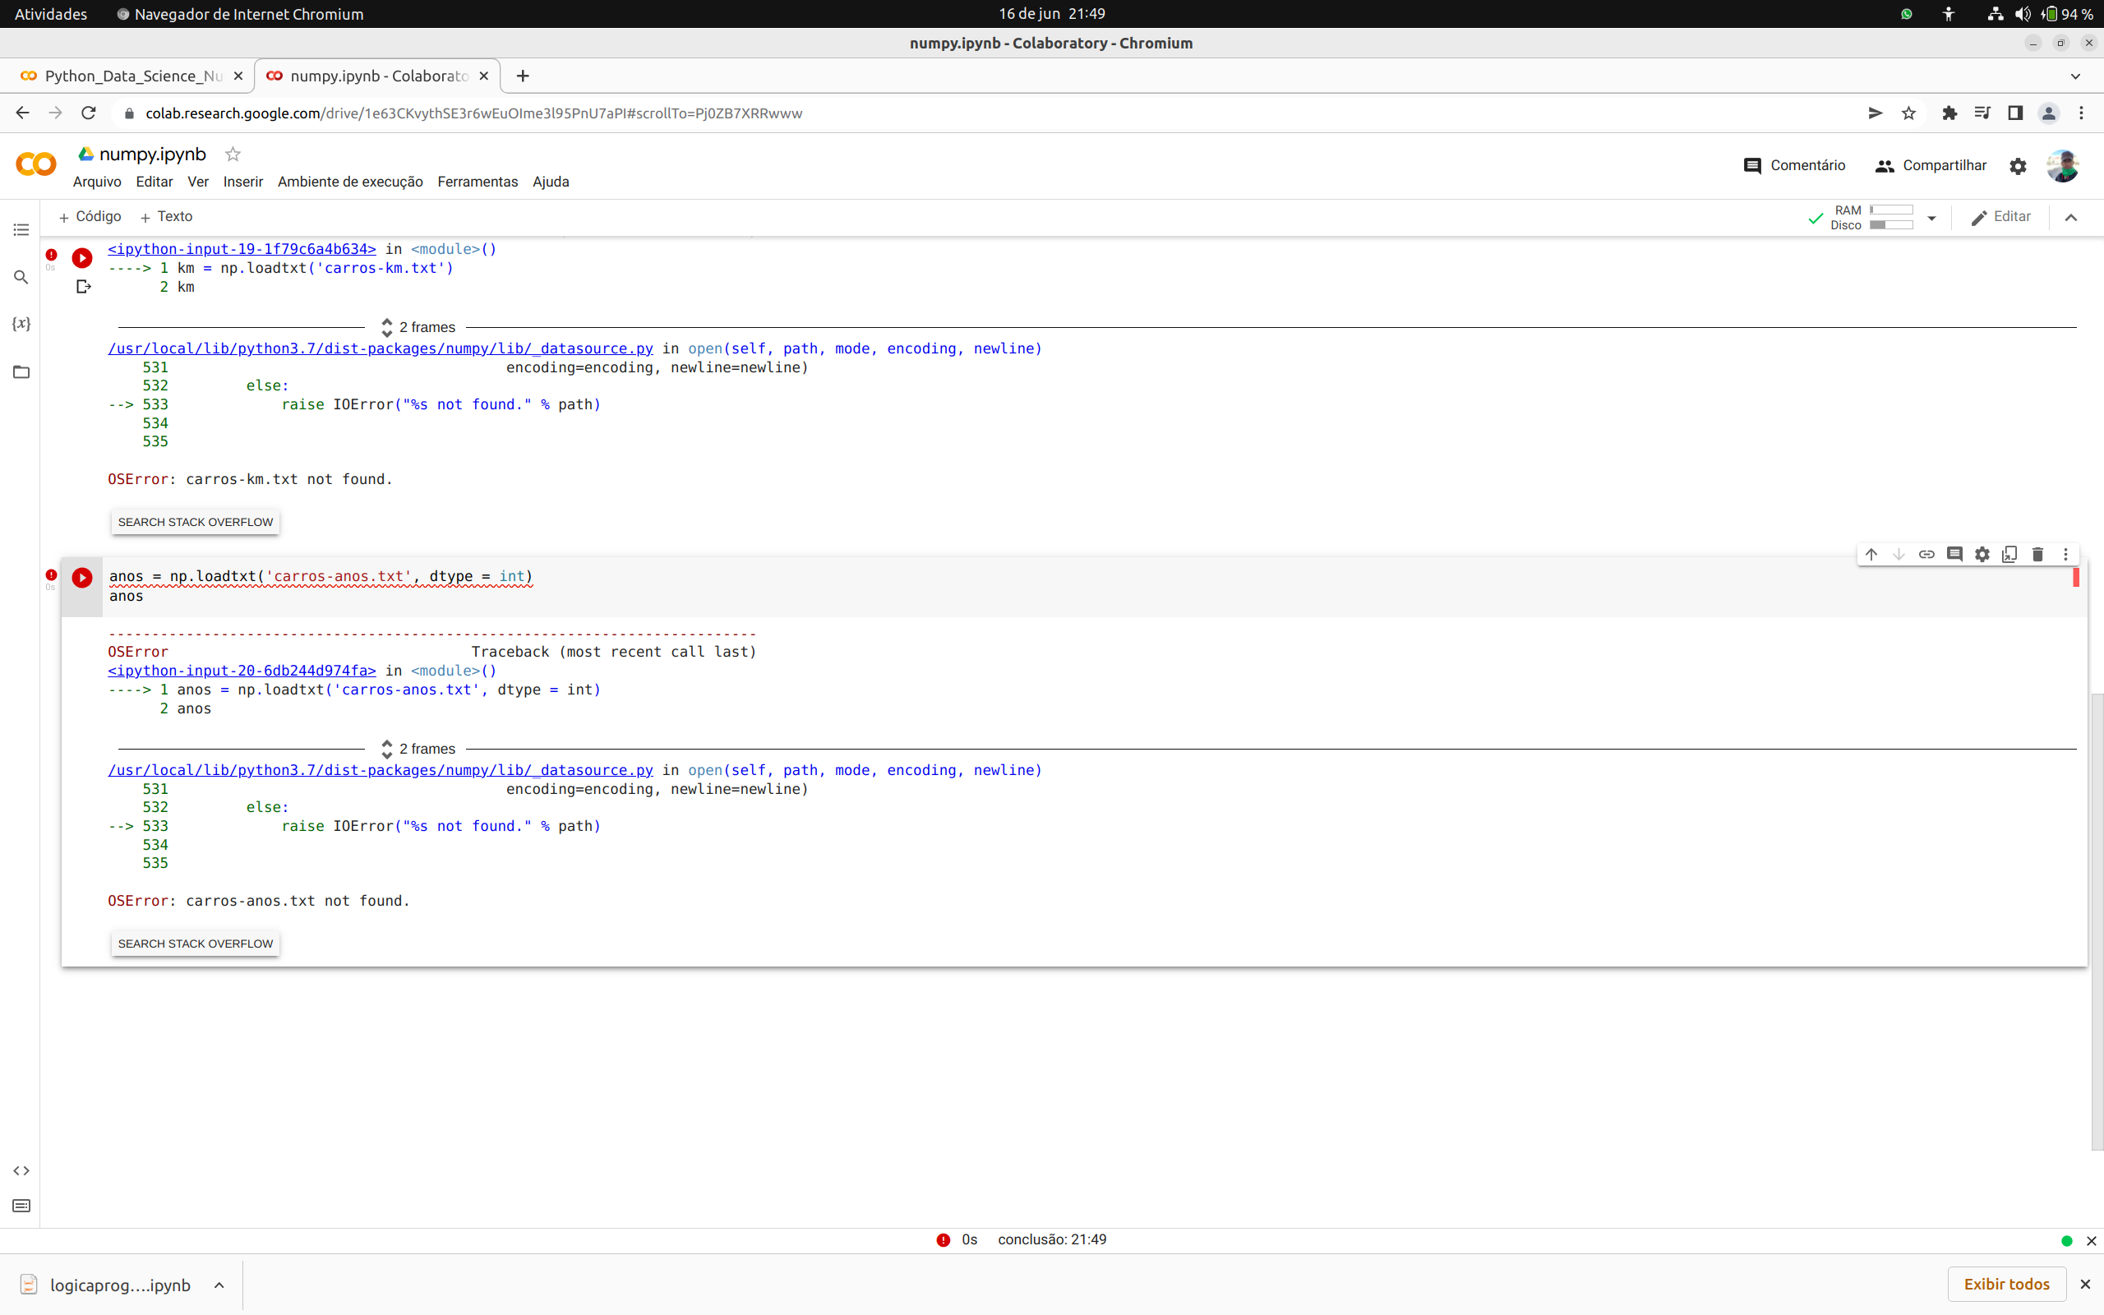Image resolution: width=2104 pixels, height=1315 pixels.
Task: Open the variables inspector {x} icon
Action: pyautogui.click(x=21, y=324)
